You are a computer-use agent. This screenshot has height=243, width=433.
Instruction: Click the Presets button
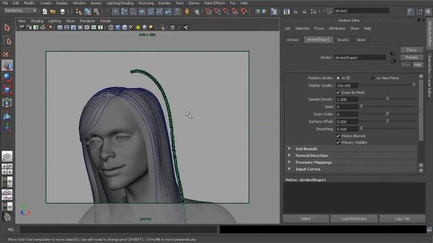411,57
